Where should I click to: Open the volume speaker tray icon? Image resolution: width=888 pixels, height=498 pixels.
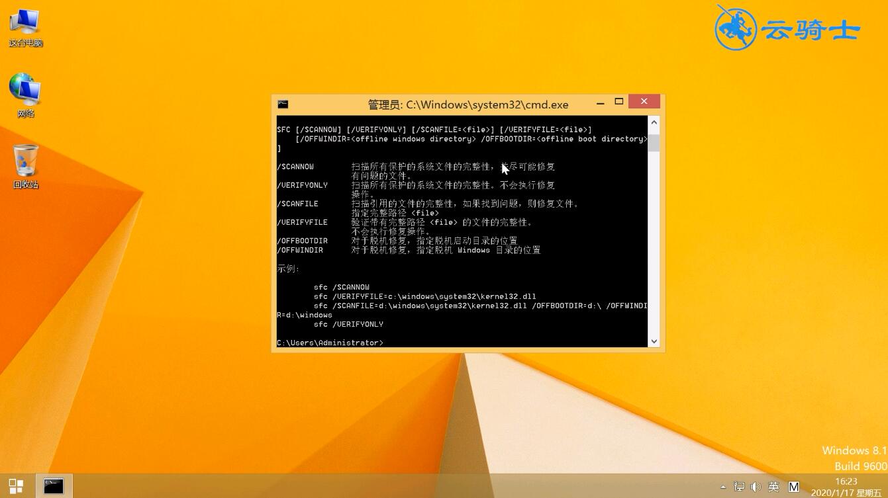(x=756, y=487)
